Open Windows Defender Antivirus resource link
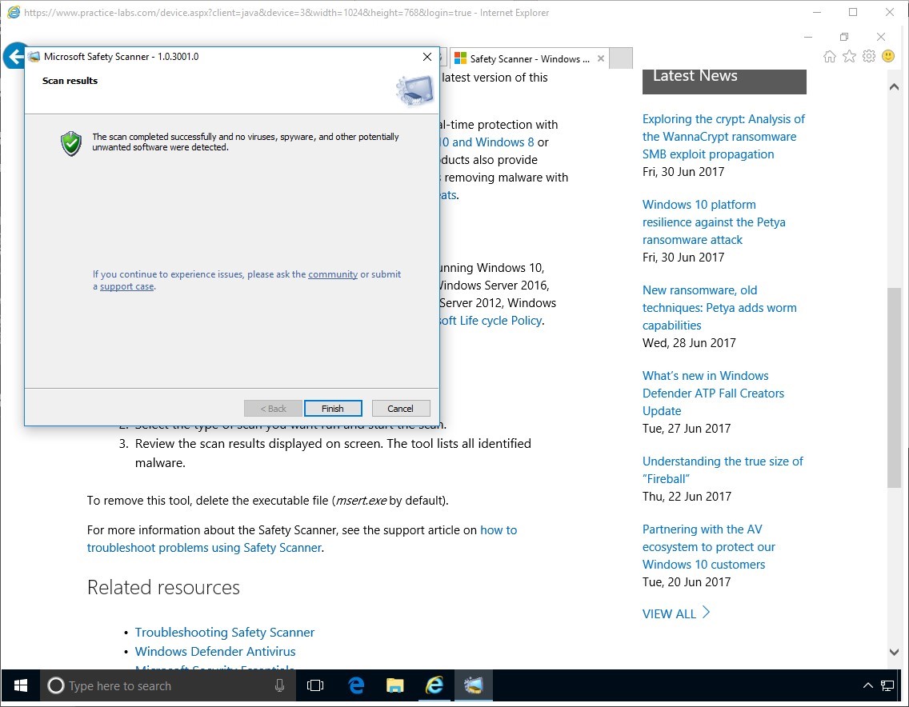Viewport: 909px width, 707px height. point(215,651)
